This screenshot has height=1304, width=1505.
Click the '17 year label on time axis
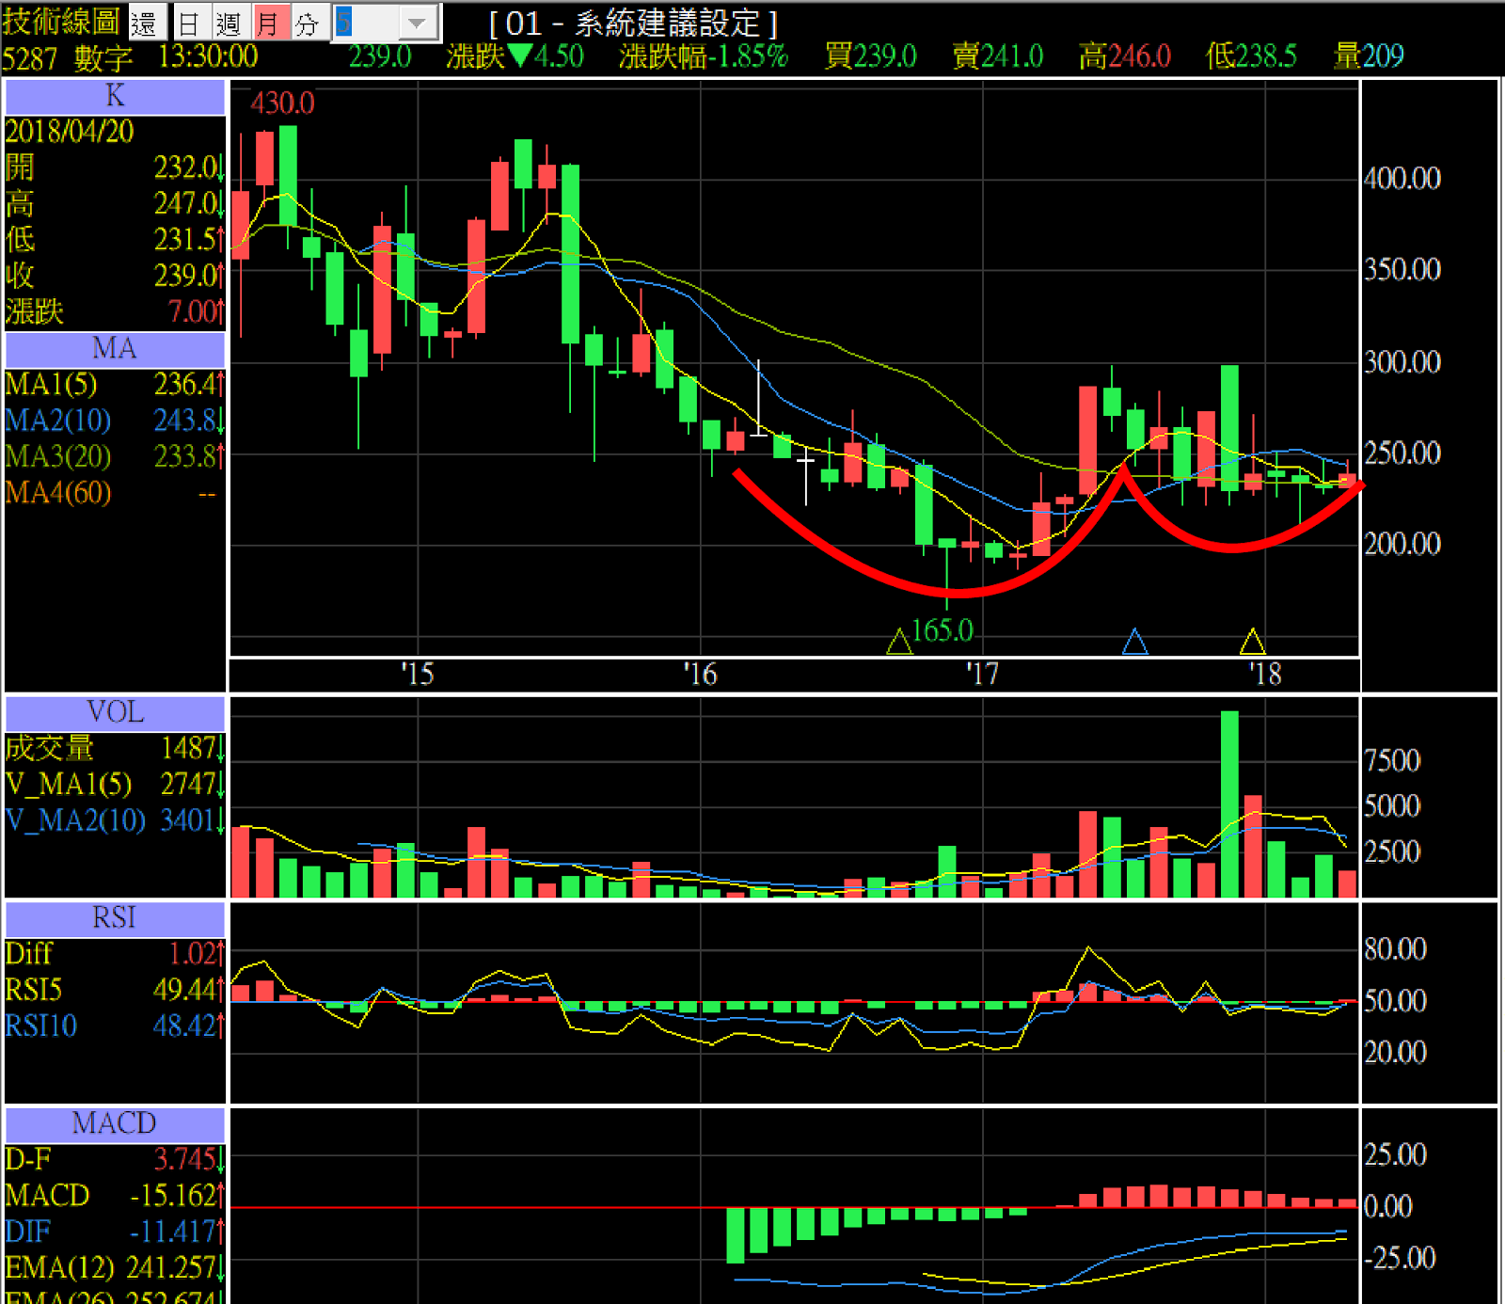pos(982,675)
